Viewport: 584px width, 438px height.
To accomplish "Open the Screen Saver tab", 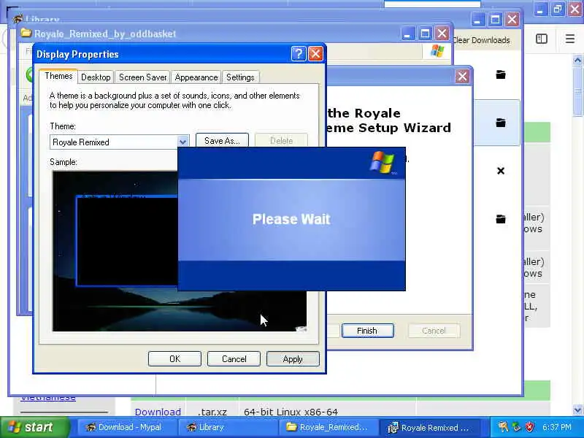I will 142,77.
